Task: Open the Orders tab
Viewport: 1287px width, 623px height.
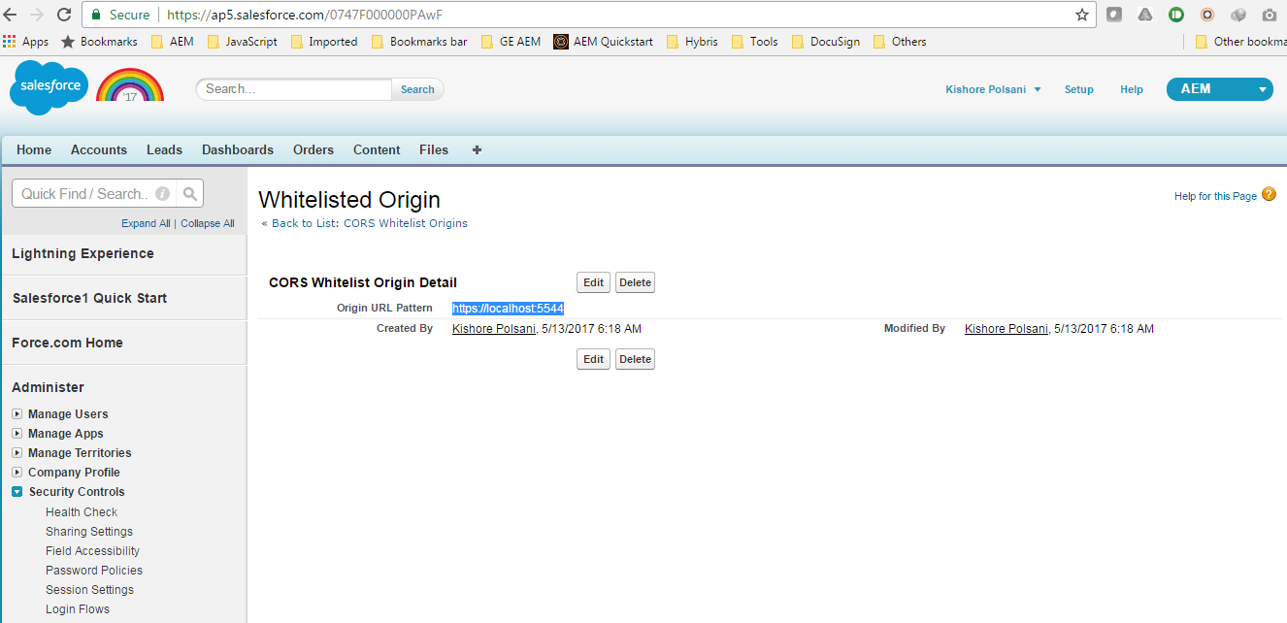Action: tap(313, 149)
